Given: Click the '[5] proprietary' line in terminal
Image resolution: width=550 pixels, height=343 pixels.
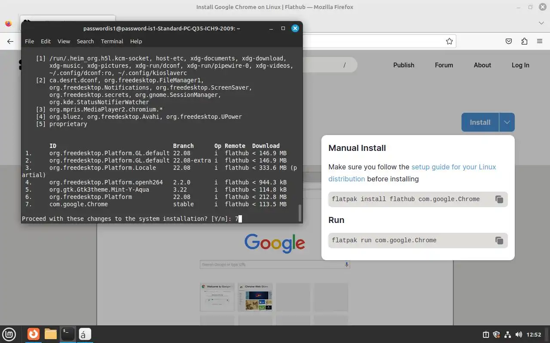Looking at the screenshot, I should coord(61,124).
